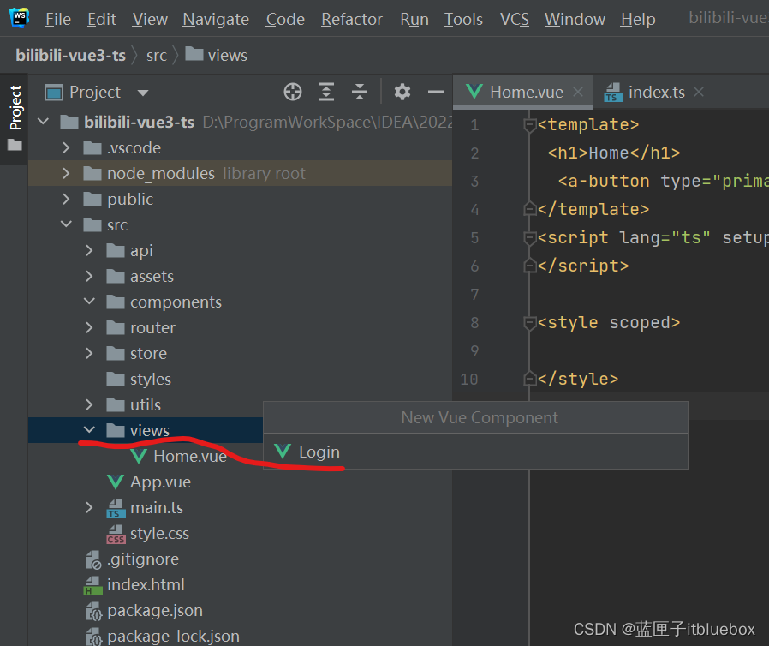Click src in the breadcrumb path
769x646 pixels.
point(157,55)
